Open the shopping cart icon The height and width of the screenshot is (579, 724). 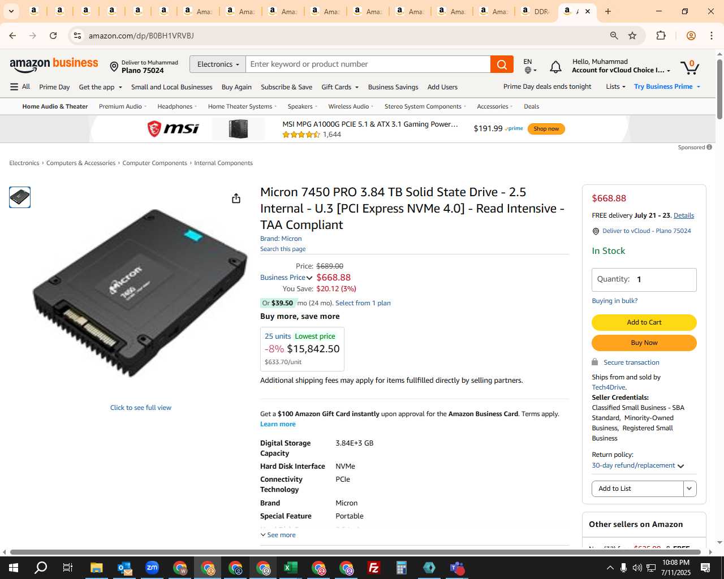click(x=689, y=67)
